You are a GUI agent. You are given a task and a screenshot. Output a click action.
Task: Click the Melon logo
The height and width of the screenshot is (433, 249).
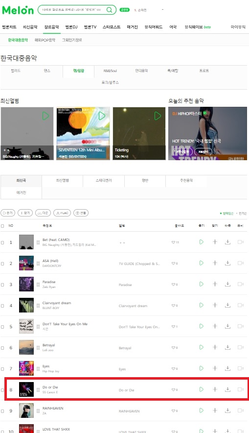[x=18, y=10]
